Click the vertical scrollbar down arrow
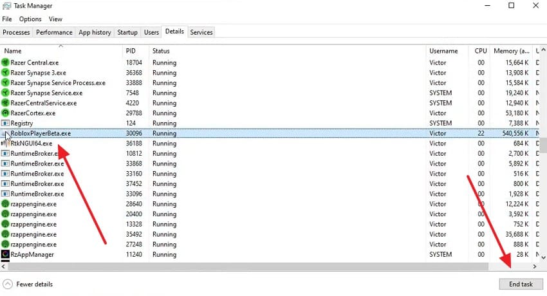 [543, 257]
